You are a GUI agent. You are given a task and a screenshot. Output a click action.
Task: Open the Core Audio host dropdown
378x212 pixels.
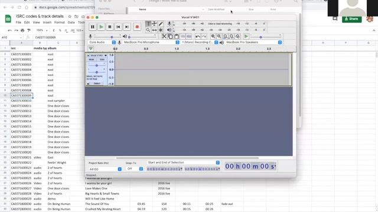[102, 42]
